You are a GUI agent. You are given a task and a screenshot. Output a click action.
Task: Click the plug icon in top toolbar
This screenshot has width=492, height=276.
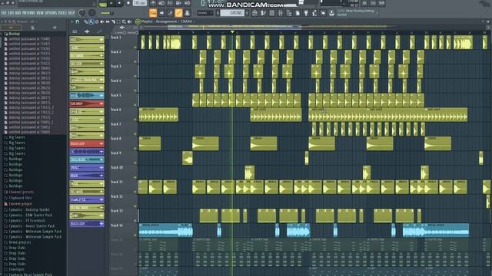tap(306, 13)
